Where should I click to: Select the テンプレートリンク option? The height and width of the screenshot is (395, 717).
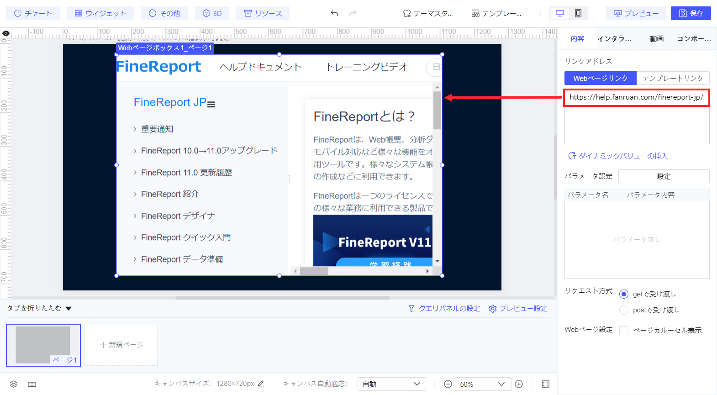[x=673, y=78]
